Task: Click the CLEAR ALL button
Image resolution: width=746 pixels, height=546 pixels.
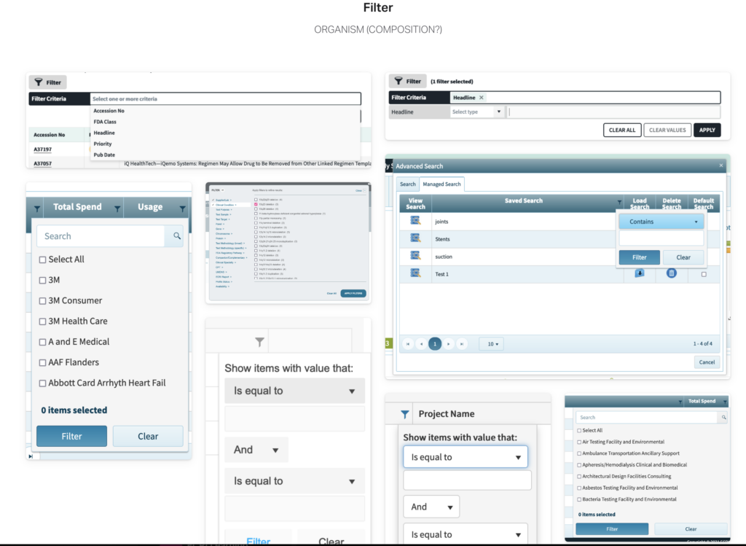Action: tap(621, 130)
